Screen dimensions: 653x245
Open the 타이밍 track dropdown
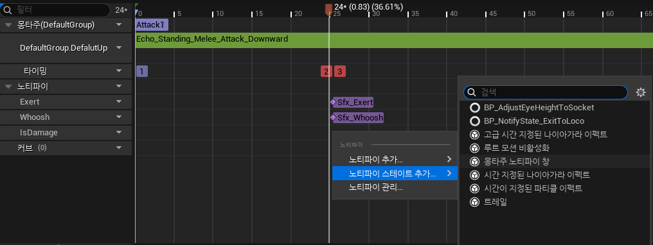click(x=119, y=71)
